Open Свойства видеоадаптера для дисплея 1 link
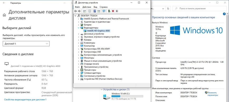 (25, 100)
